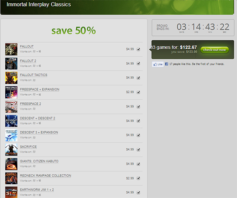237x198 pixels.
Task: Toggle the Sacrifice game checkbox
Action: tap(138, 150)
